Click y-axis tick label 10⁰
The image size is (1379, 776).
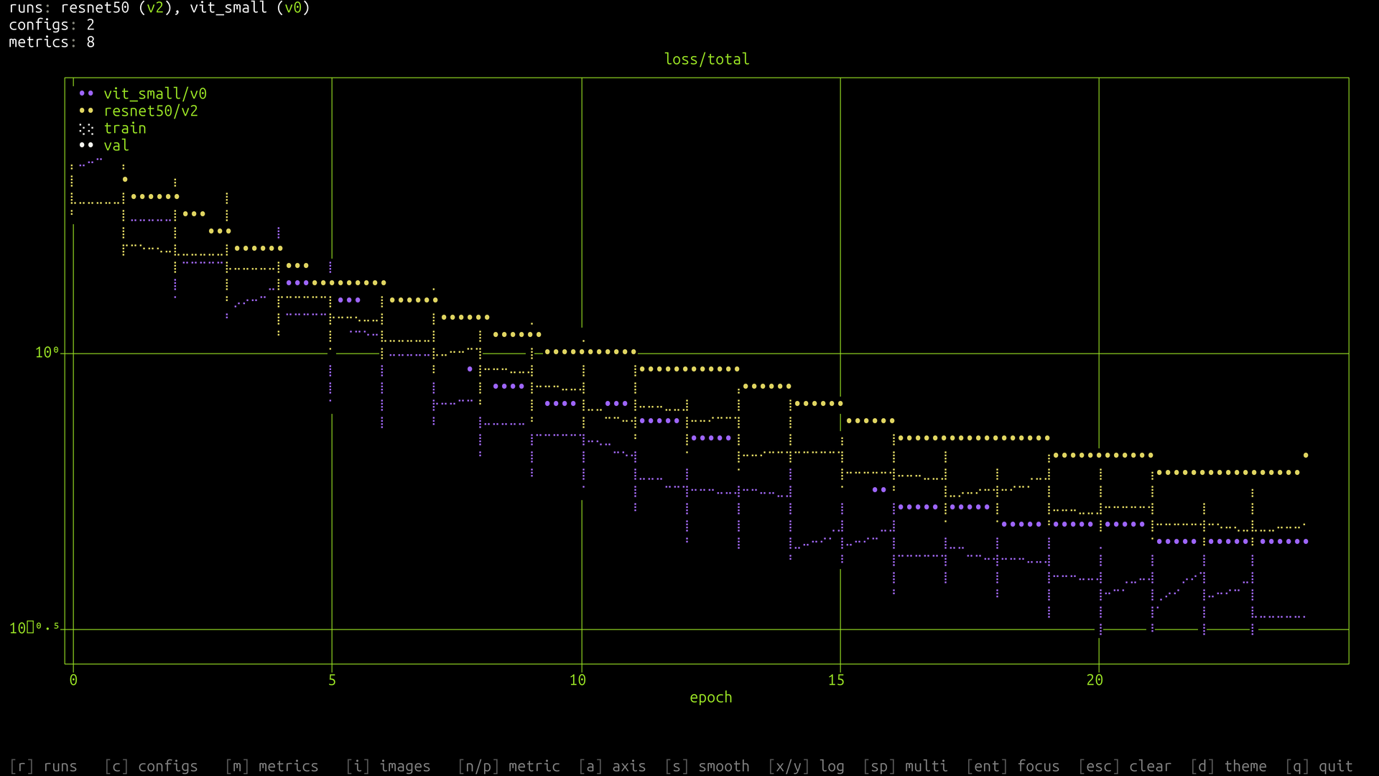point(47,352)
